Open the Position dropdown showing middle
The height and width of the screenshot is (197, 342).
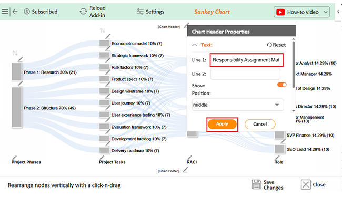pos(238,105)
